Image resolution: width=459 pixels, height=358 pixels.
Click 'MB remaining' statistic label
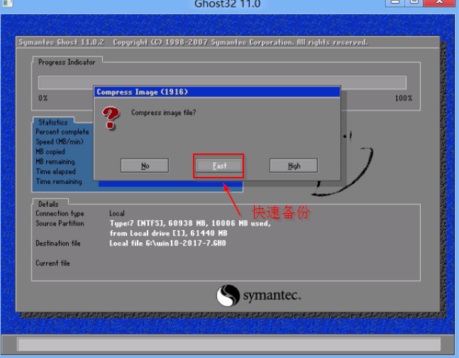(x=55, y=161)
